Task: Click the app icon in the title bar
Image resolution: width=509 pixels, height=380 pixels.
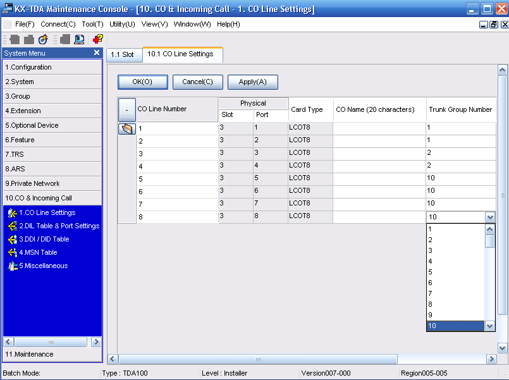Action: point(7,8)
